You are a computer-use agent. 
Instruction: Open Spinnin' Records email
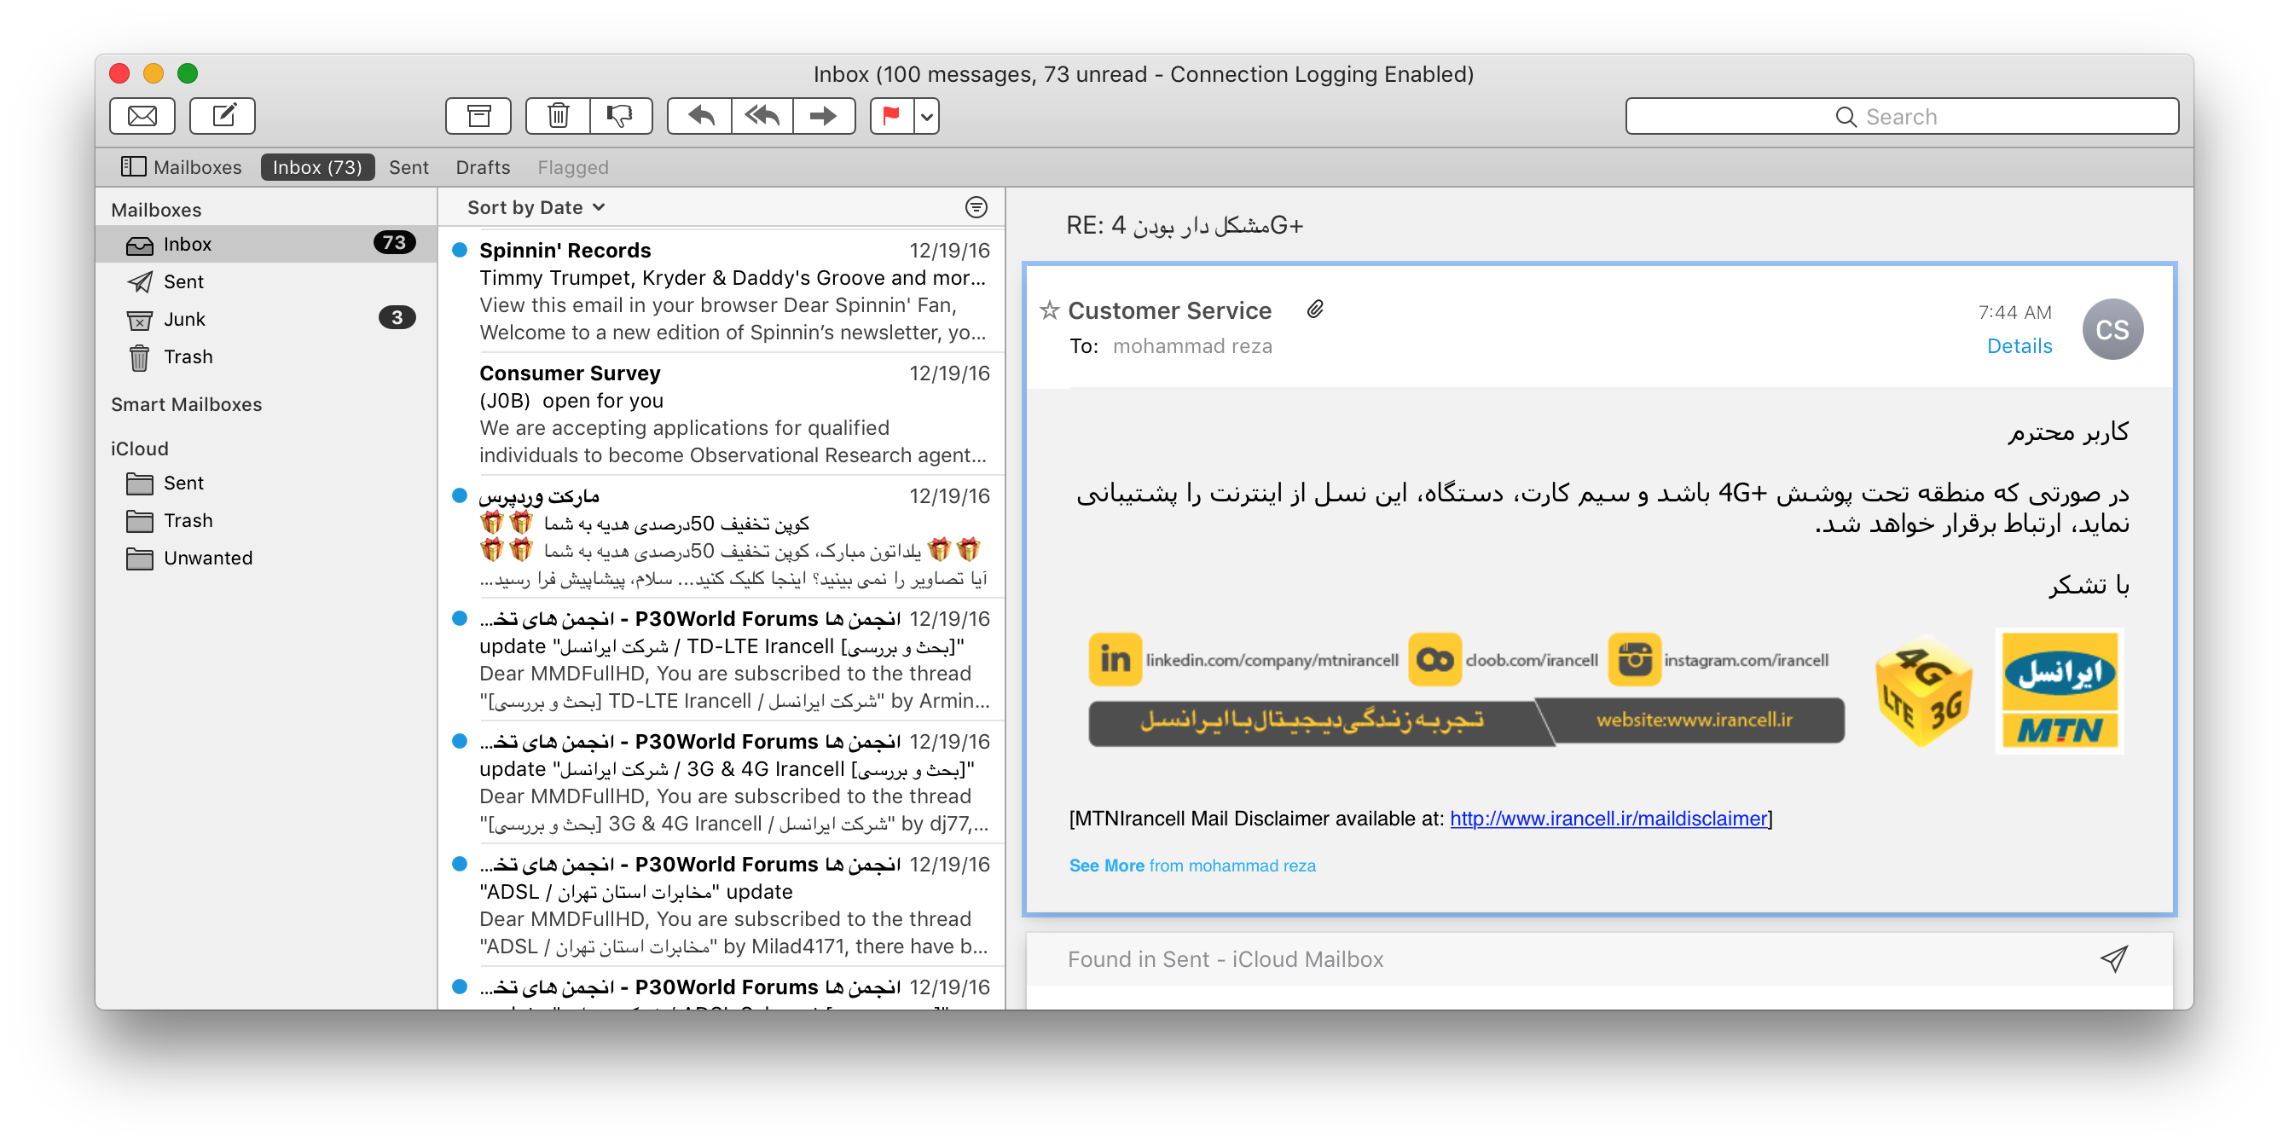[x=722, y=292]
